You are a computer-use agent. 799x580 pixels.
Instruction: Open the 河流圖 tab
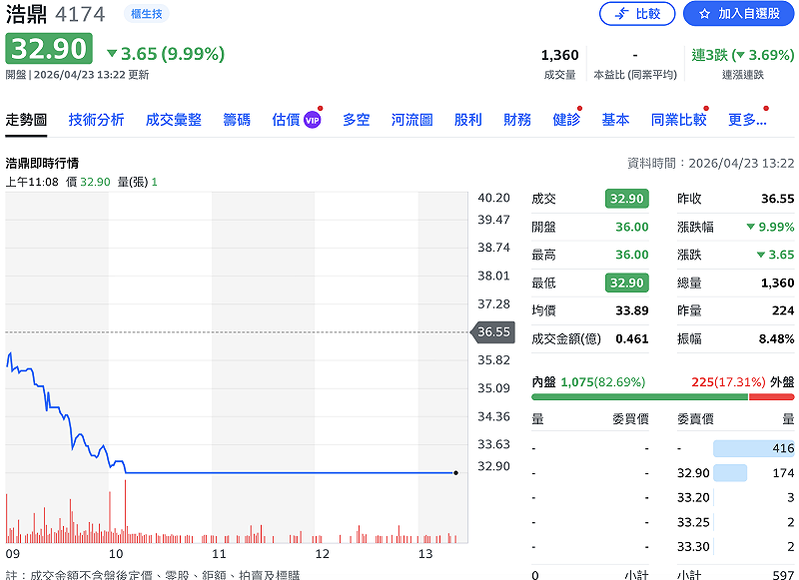tap(412, 120)
